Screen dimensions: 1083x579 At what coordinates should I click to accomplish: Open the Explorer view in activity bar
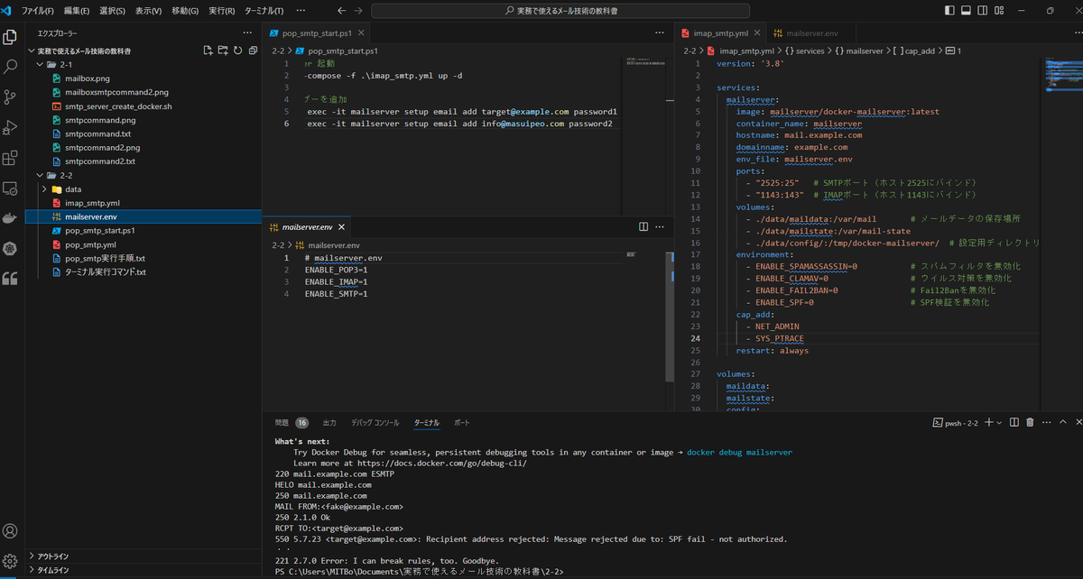click(x=11, y=37)
